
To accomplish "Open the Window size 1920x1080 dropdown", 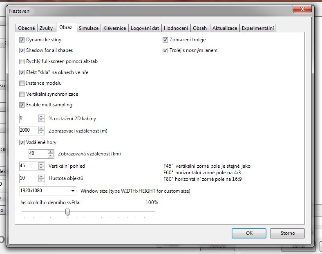I will pos(73,191).
